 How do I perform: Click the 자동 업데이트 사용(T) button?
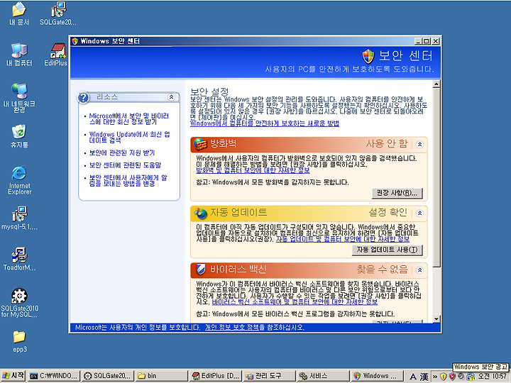[387, 250]
